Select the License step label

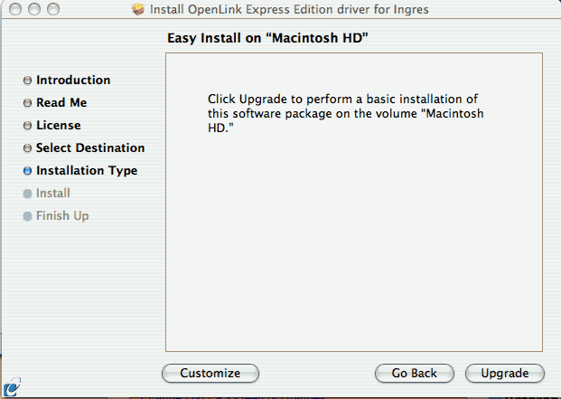pyautogui.click(x=59, y=125)
